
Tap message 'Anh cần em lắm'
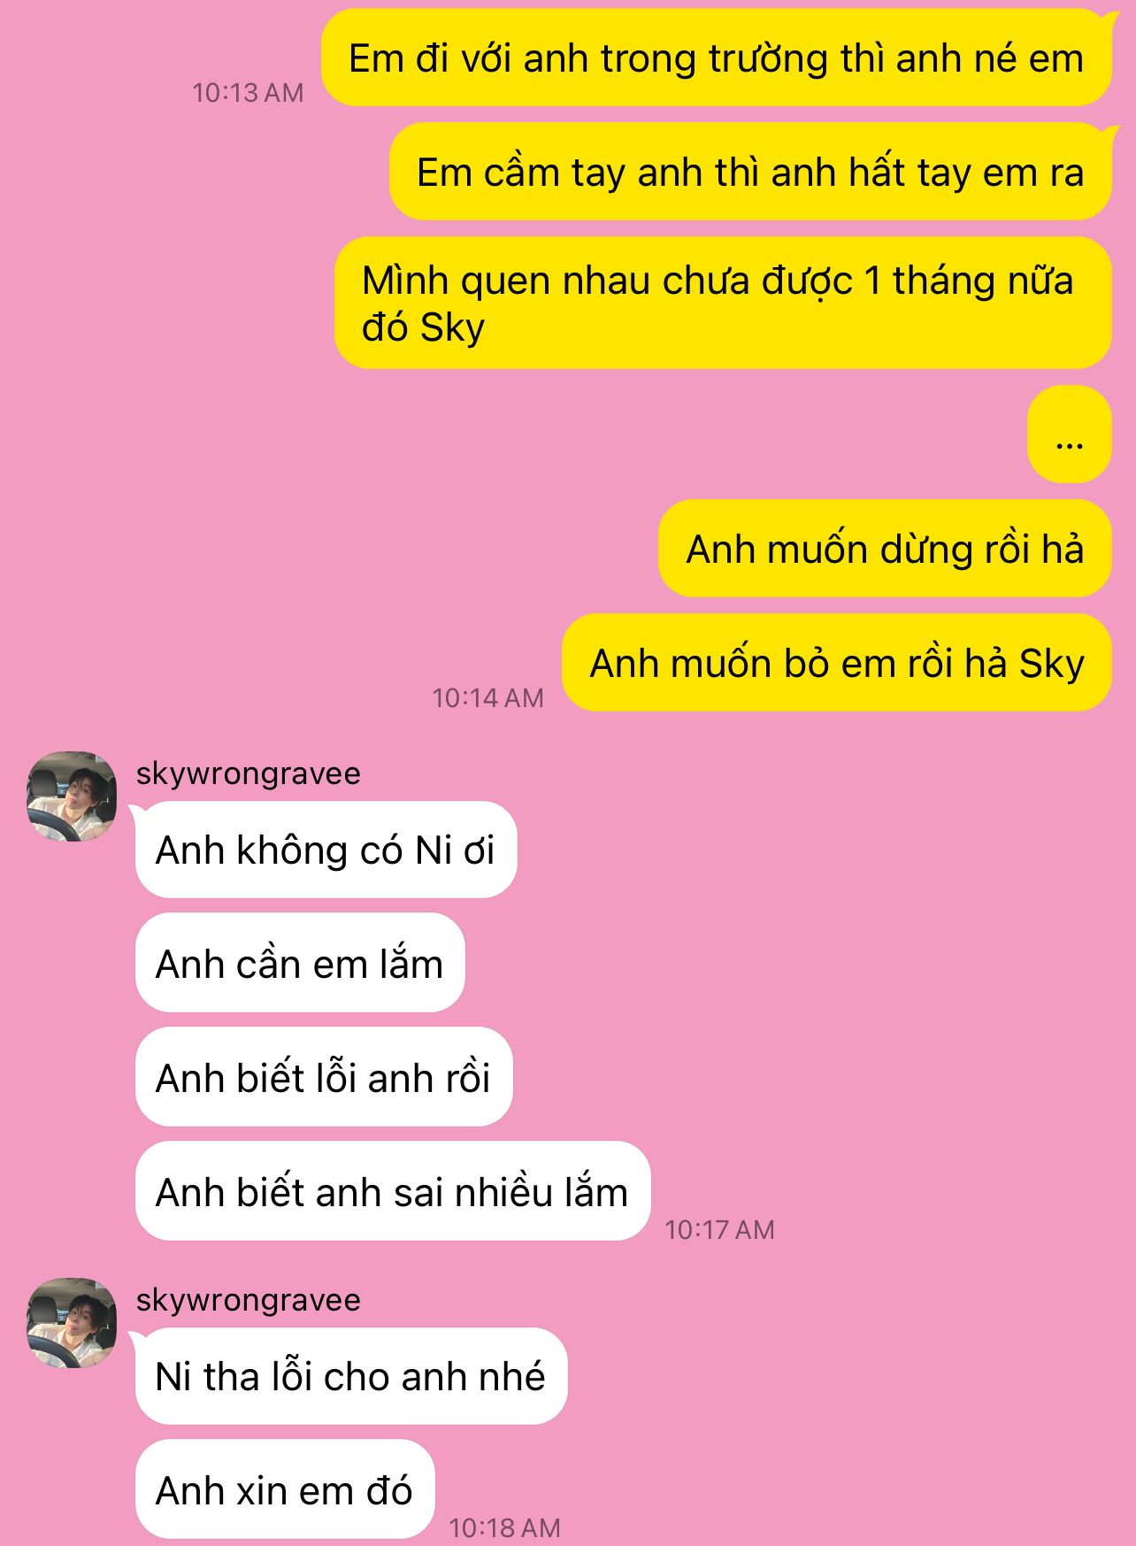300,963
